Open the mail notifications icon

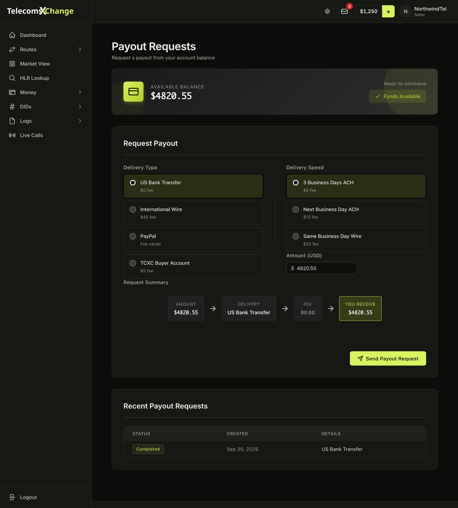(344, 11)
